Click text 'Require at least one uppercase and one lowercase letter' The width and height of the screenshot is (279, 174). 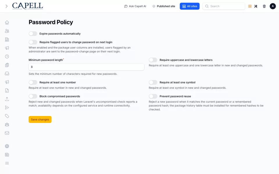tap(206, 65)
